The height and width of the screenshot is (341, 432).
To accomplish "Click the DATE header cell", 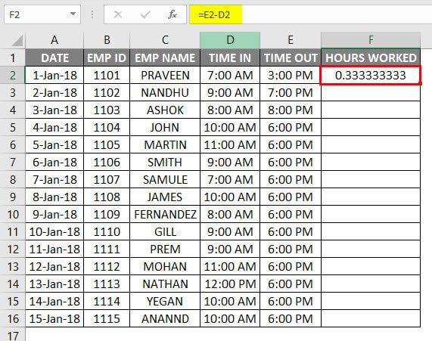I will pos(54,58).
